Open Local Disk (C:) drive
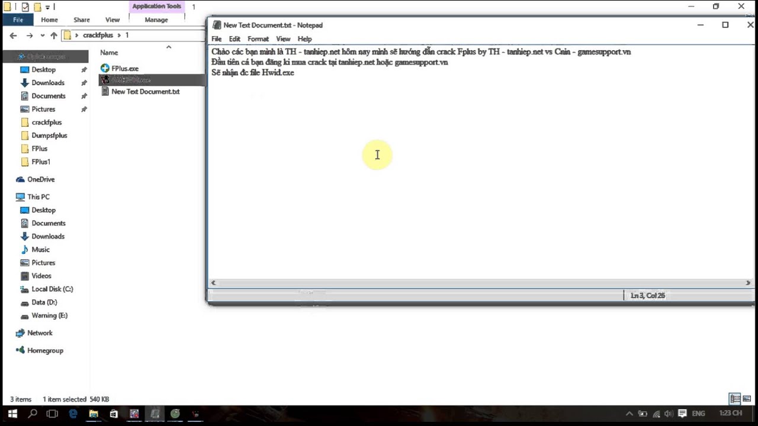This screenshot has height=426, width=758. point(52,289)
